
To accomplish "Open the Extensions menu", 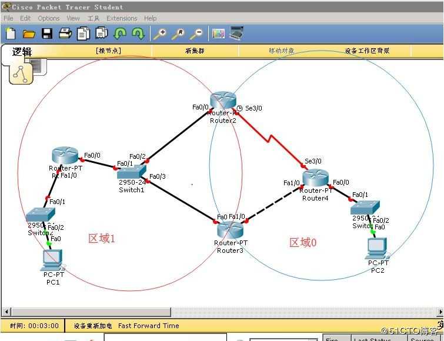I will 122,18.
